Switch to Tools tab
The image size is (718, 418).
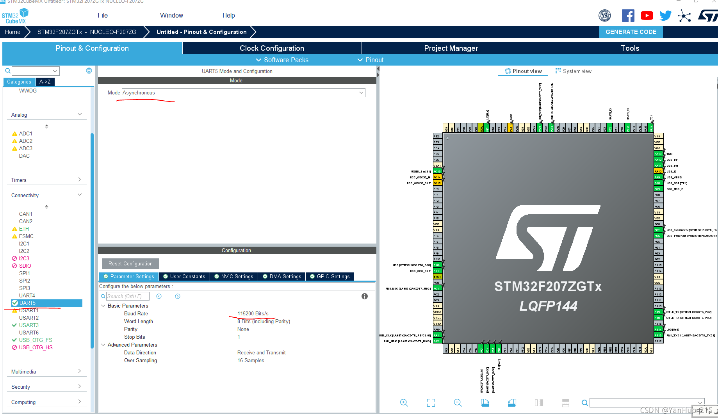630,48
